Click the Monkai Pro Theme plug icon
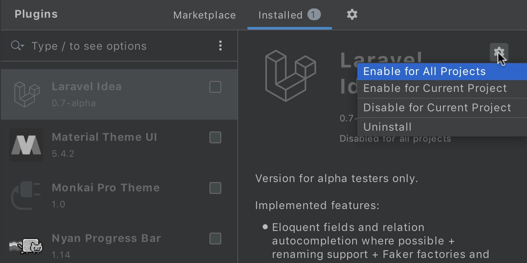This screenshot has width=527, height=263. pos(26,196)
